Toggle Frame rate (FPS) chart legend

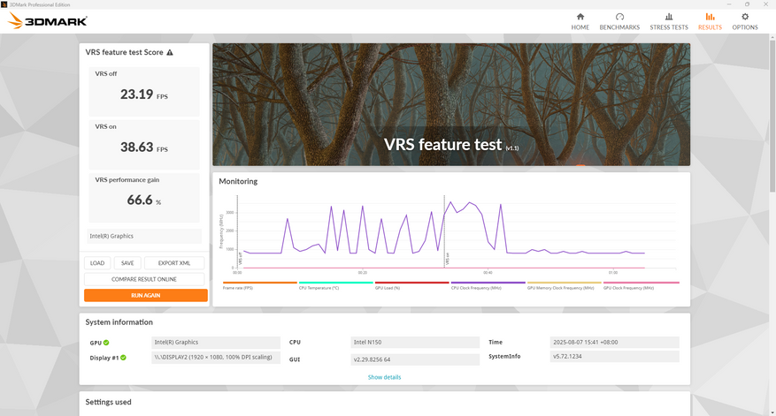[260, 285]
